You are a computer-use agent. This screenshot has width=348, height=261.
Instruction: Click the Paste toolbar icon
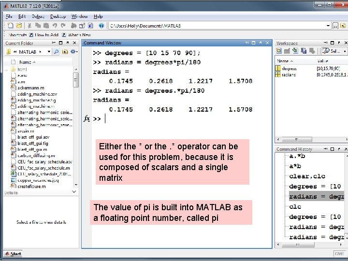point(46,26)
